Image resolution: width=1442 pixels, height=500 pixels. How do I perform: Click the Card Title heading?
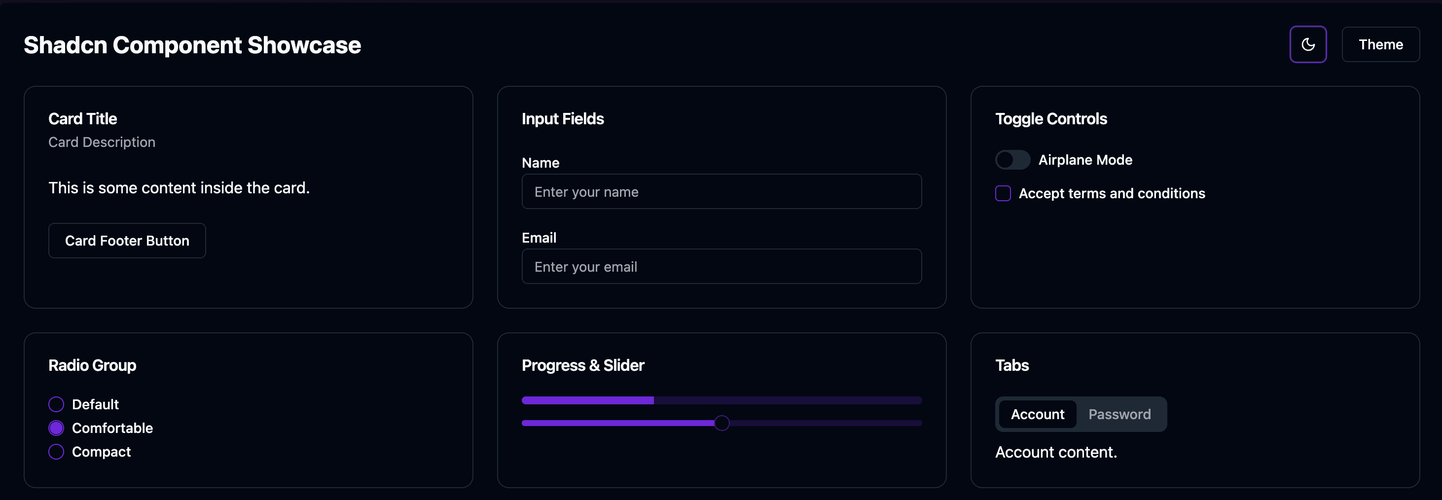82,119
